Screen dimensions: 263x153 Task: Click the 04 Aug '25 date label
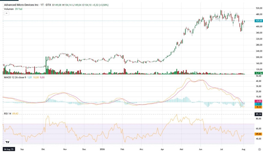click(9, 149)
